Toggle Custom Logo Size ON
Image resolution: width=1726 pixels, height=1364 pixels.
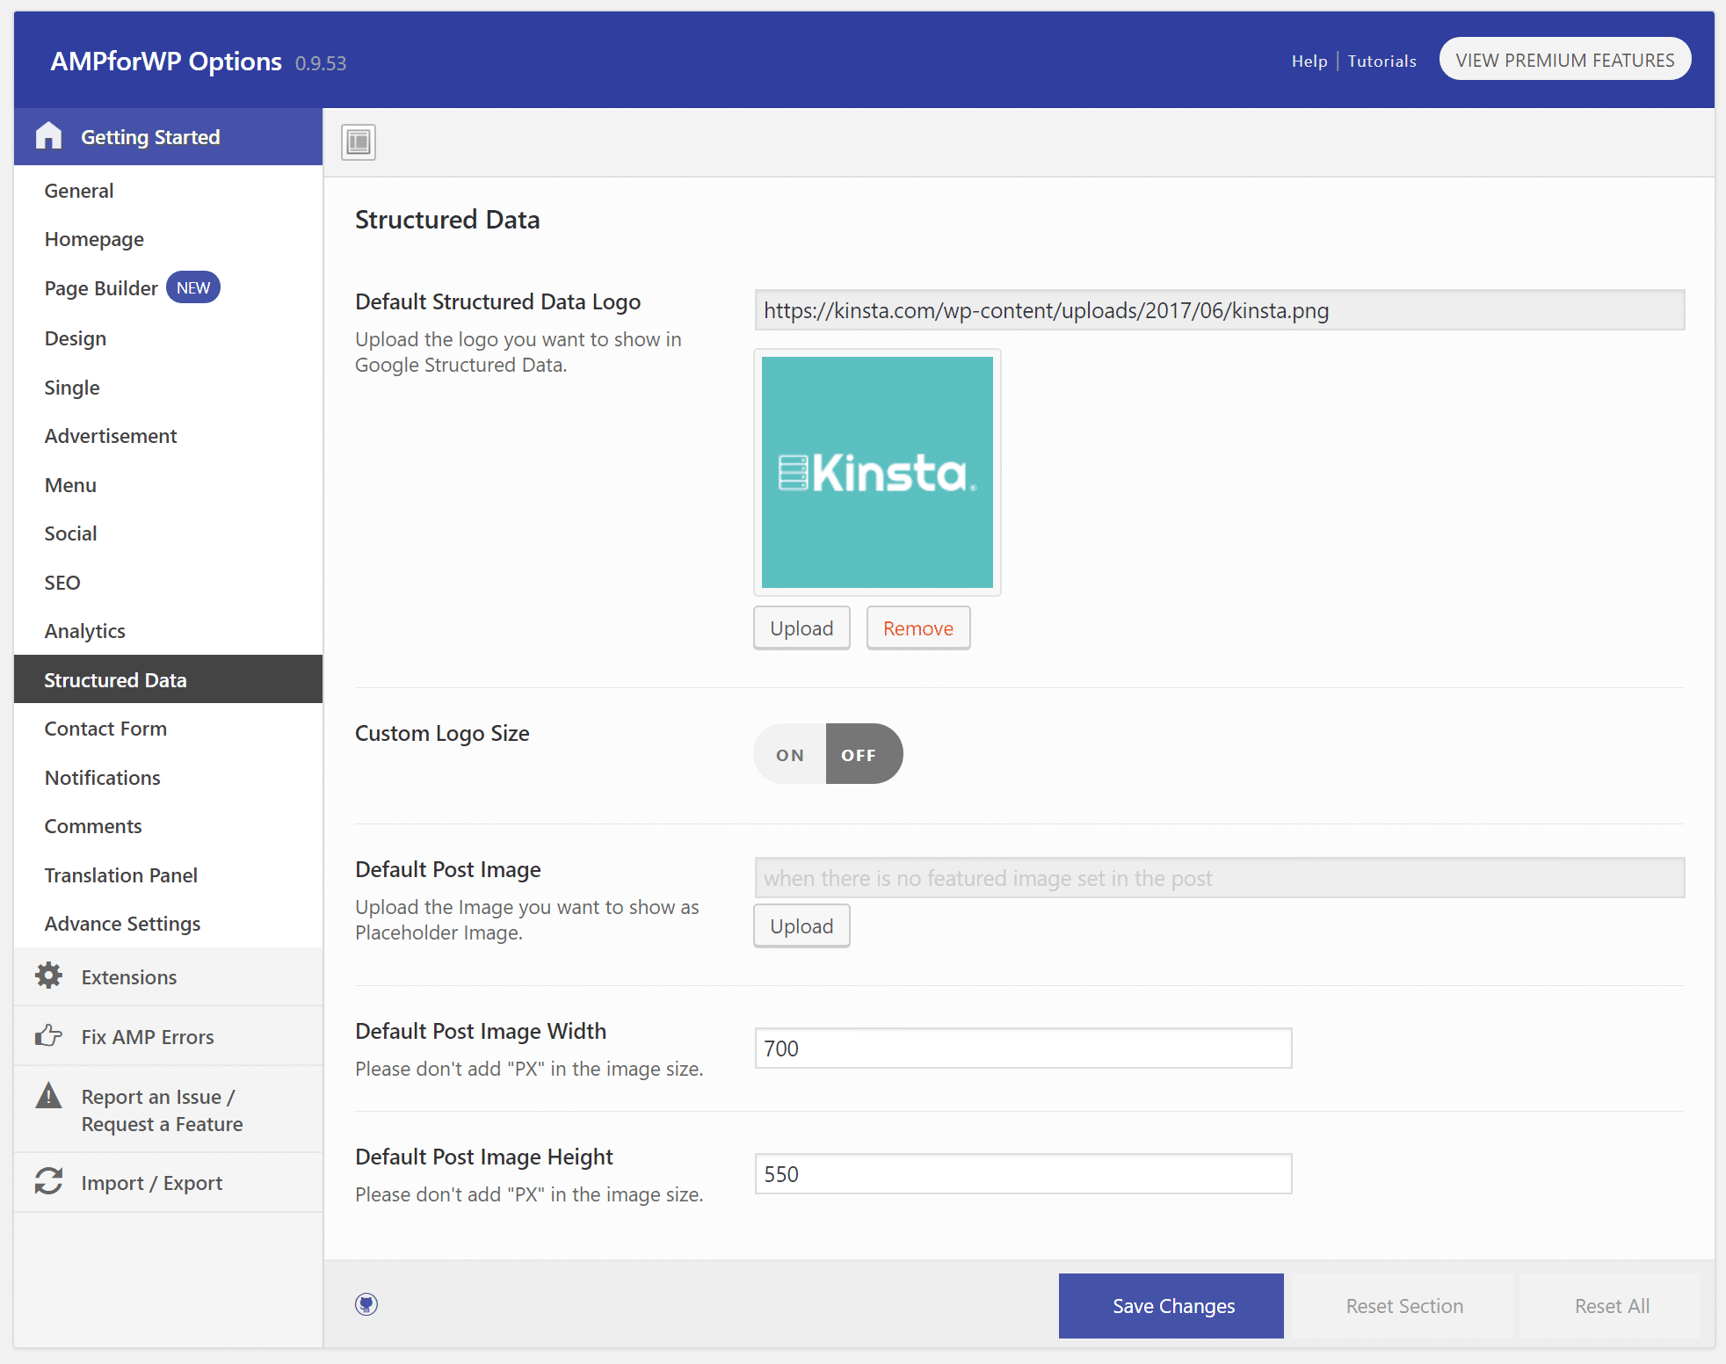click(789, 753)
